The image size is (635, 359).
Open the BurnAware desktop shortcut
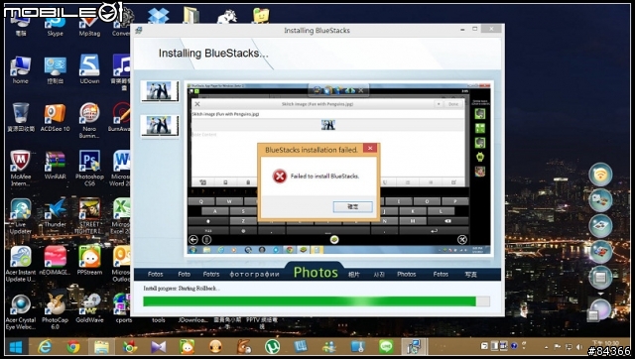[120, 117]
